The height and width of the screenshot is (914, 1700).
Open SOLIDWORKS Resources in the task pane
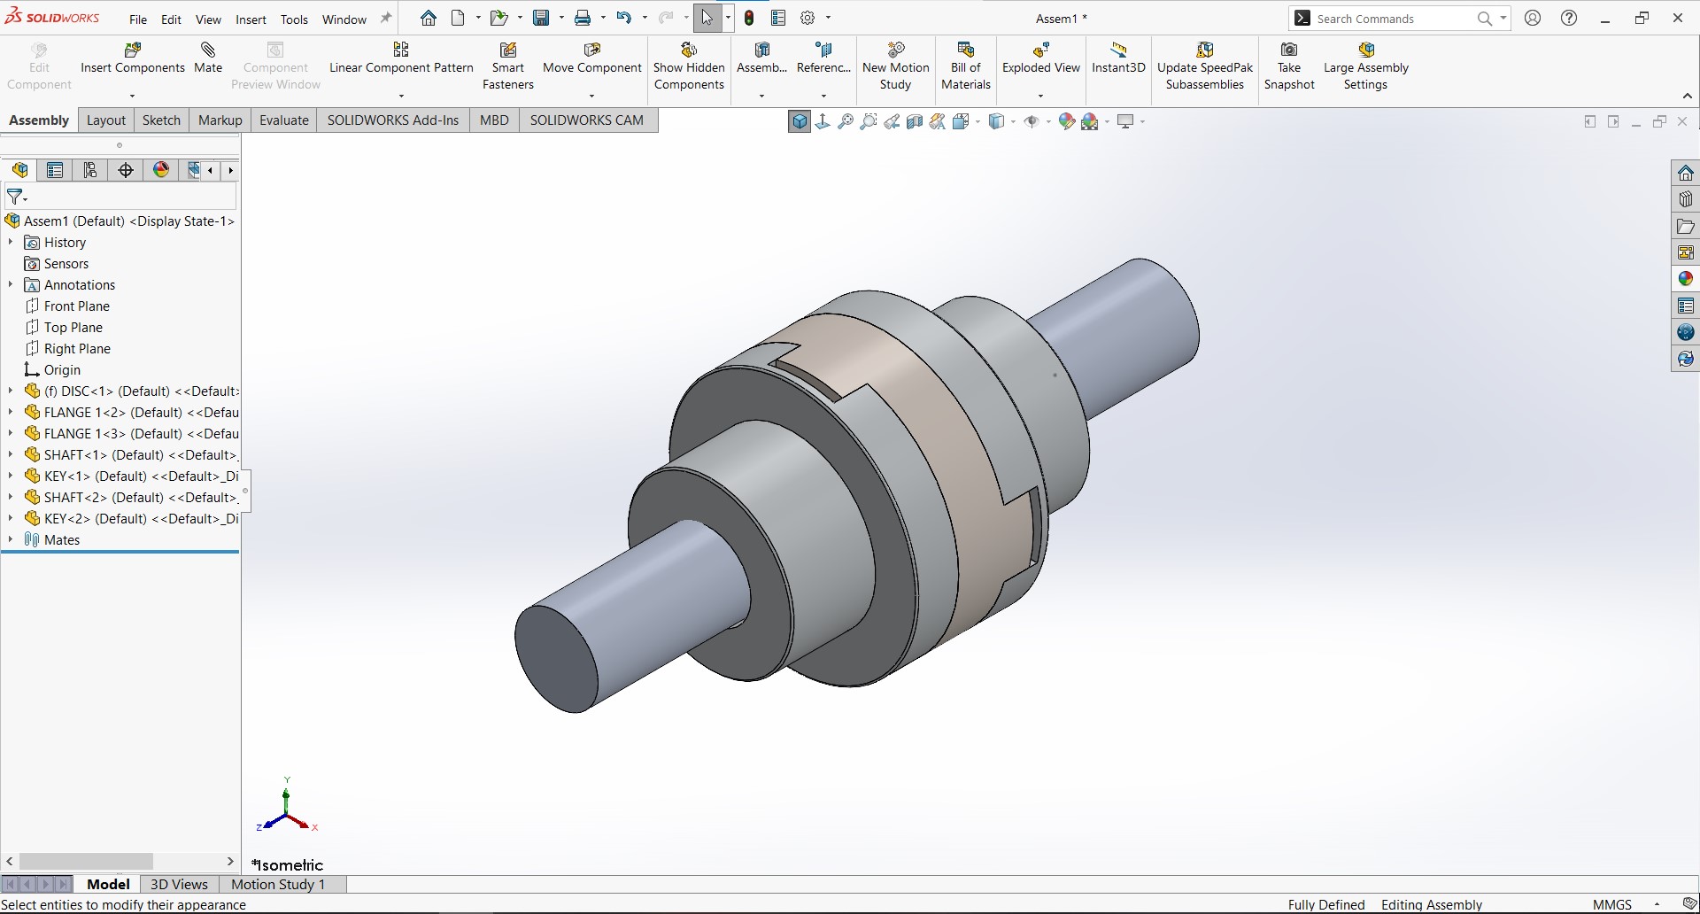click(x=1686, y=173)
